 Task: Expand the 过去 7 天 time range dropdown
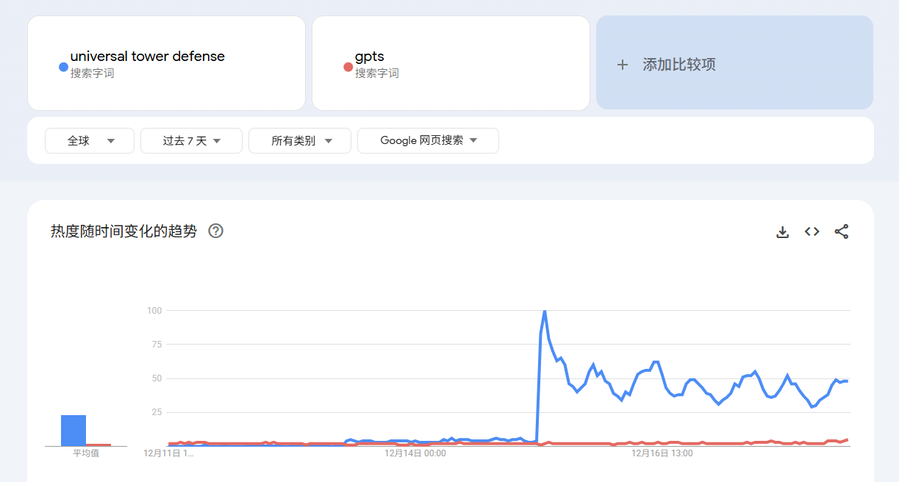click(x=191, y=140)
